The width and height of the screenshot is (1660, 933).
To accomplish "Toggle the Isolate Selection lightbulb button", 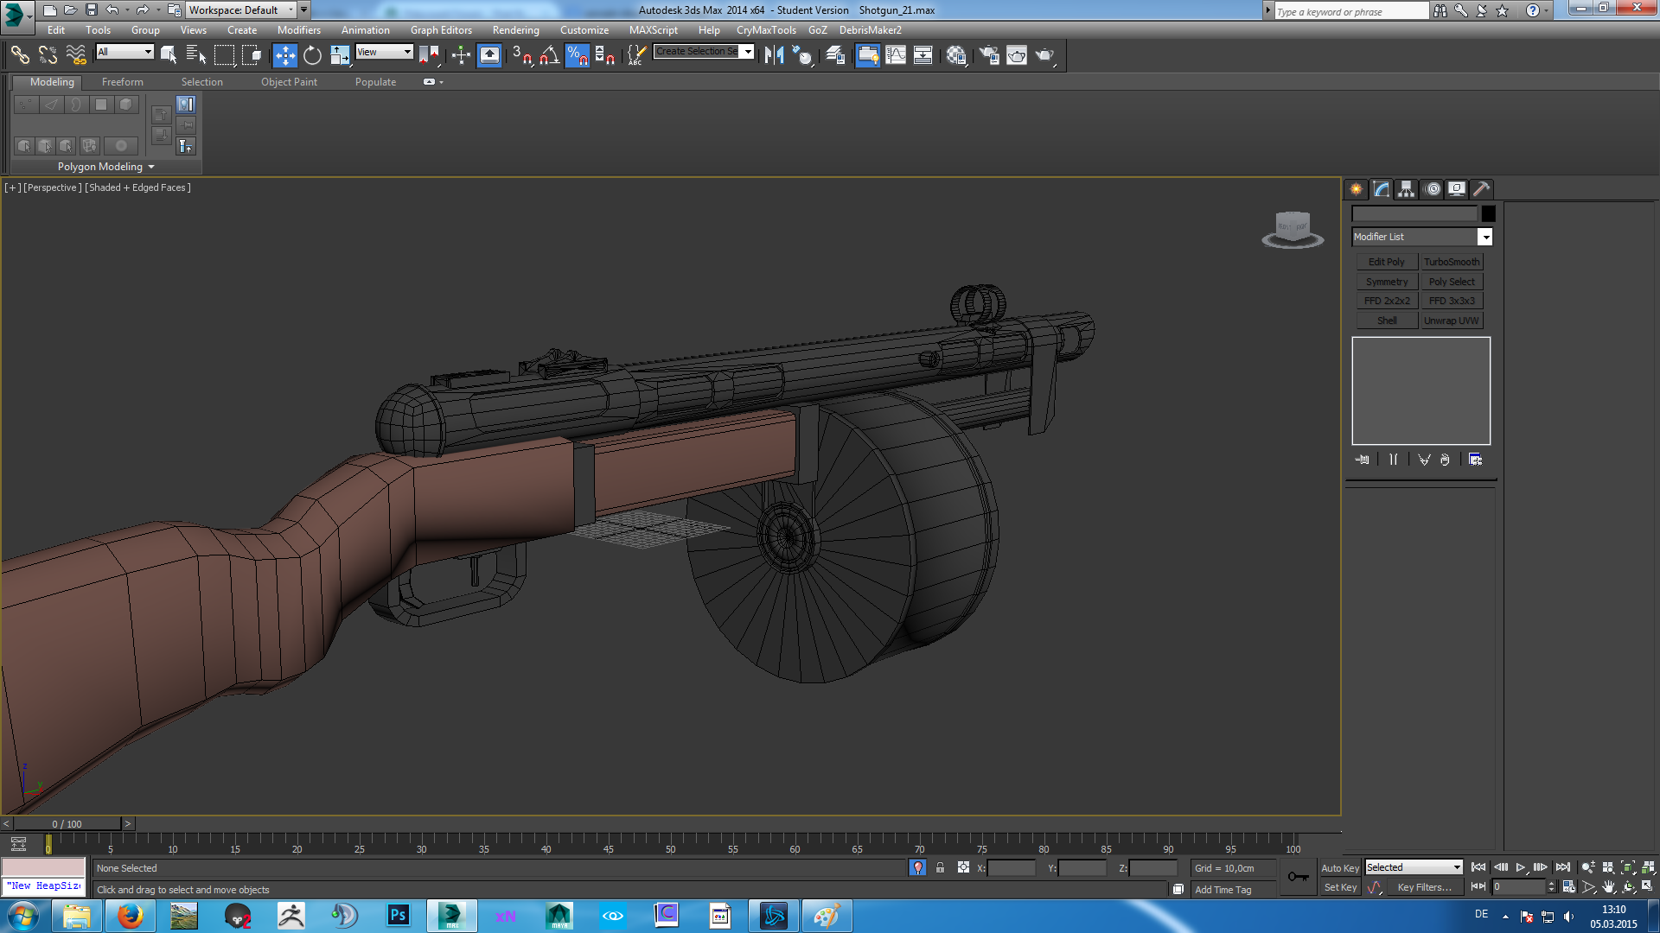I will (918, 867).
